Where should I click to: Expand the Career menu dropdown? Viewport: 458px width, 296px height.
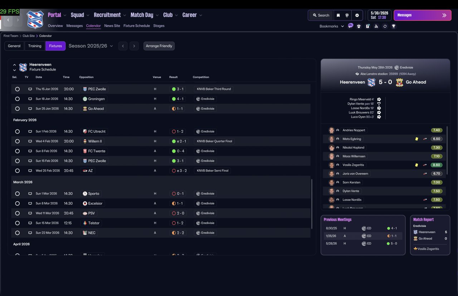[200, 15]
